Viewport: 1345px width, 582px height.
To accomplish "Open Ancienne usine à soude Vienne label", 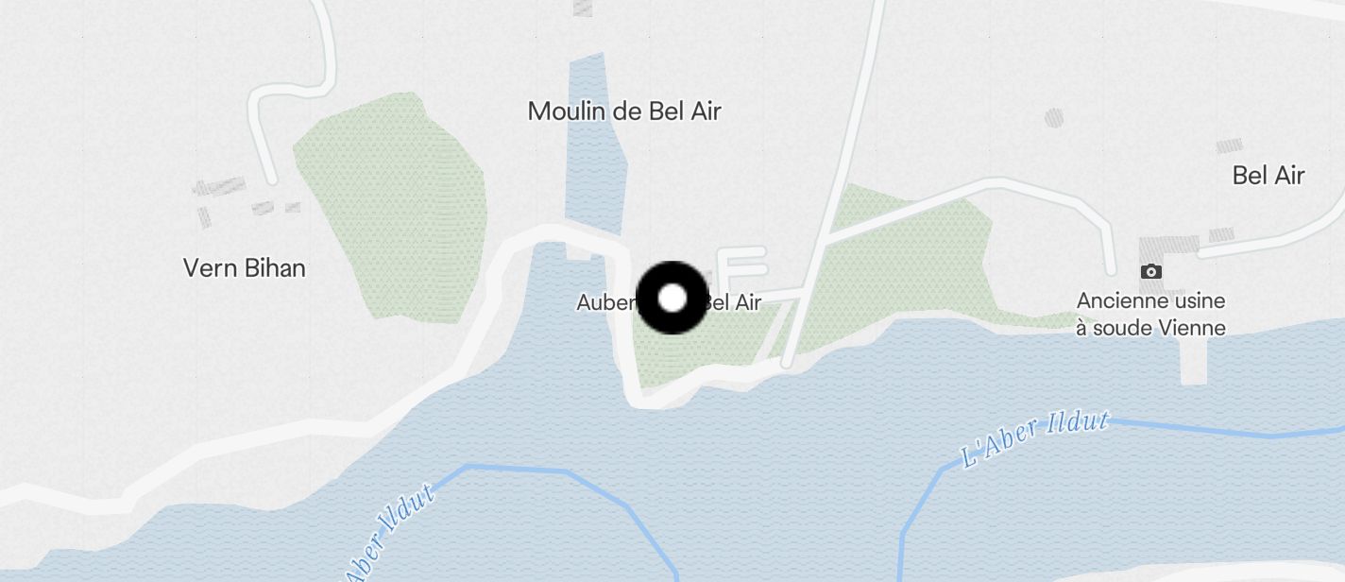I will point(1151,315).
